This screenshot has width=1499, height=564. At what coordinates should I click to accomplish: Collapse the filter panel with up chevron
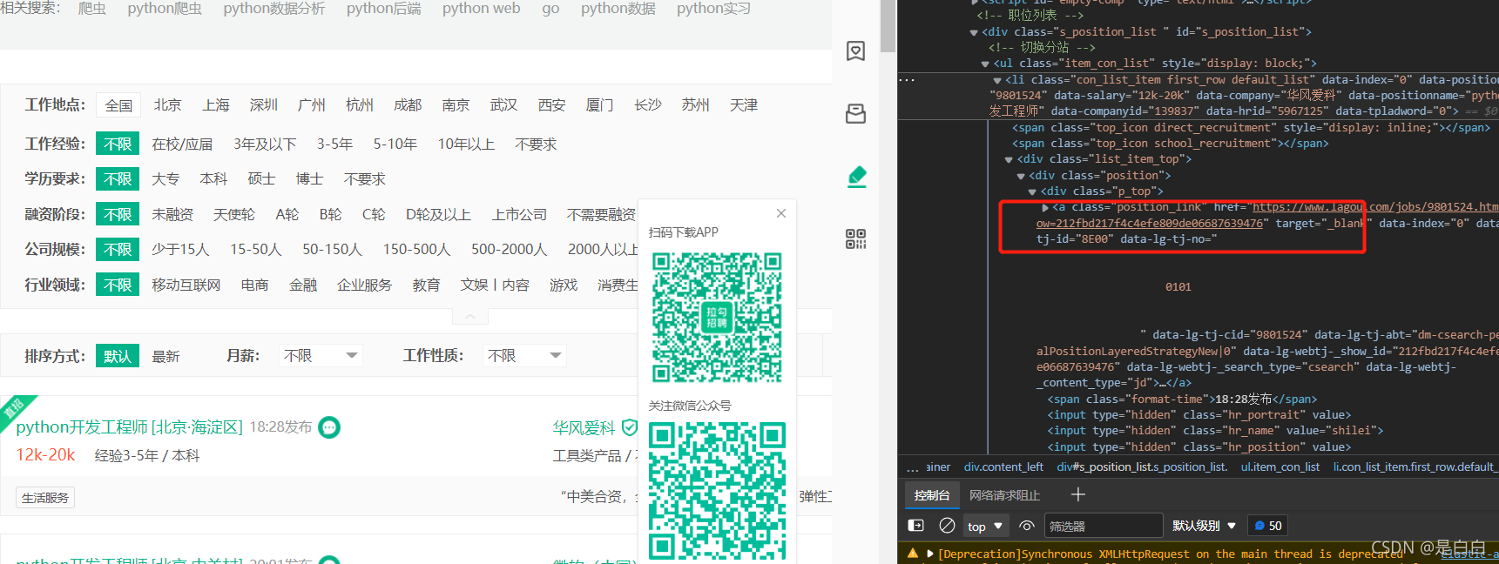point(470,317)
